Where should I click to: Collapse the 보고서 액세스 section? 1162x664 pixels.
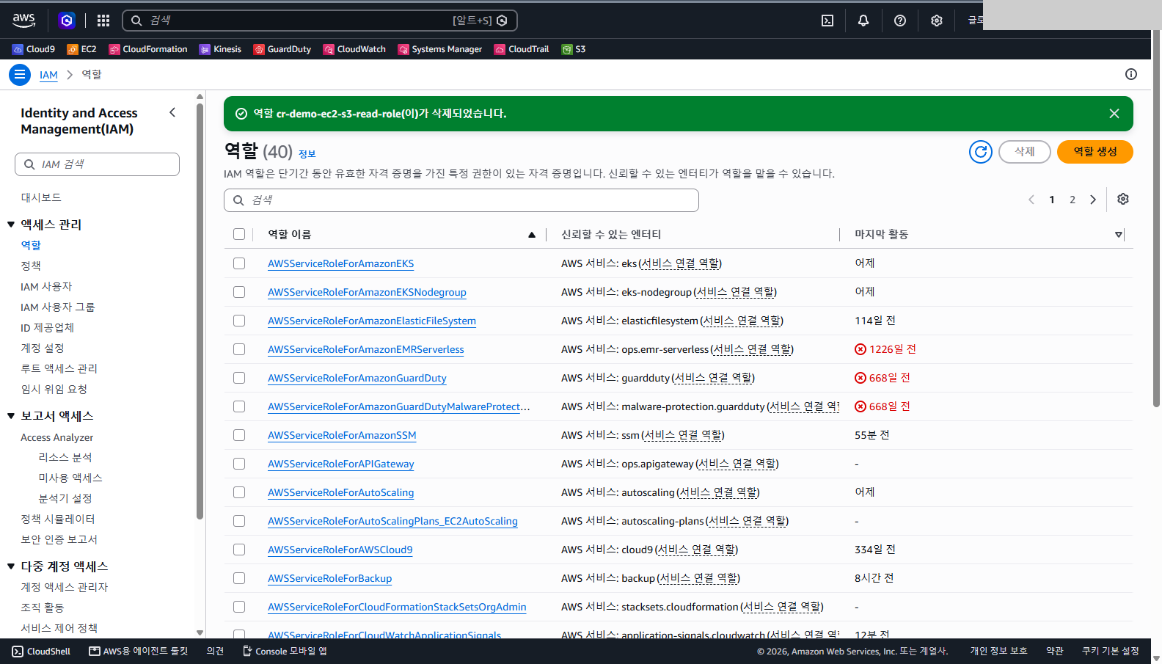(11, 416)
